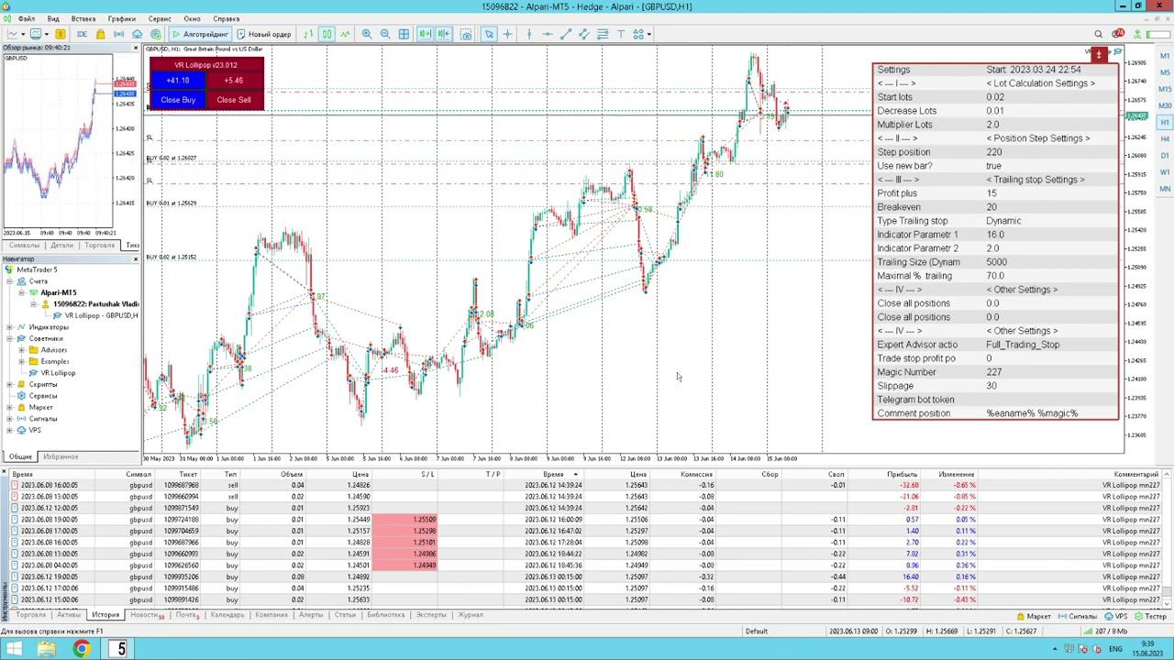Click the +5.46 sell profit button

click(234, 81)
